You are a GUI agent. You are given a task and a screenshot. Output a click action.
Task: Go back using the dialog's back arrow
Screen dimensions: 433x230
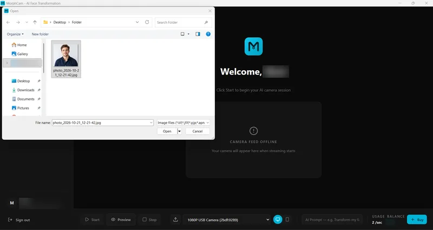(x=8, y=22)
